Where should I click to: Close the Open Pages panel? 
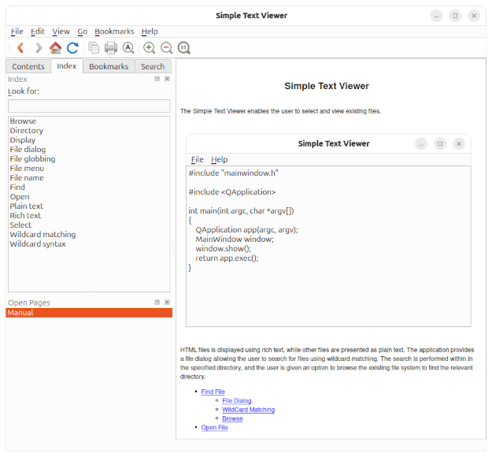point(167,303)
